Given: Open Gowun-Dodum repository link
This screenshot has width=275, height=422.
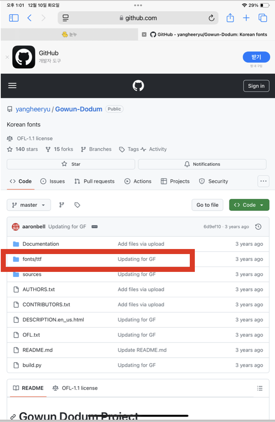Looking at the screenshot, I should (x=79, y=109).
